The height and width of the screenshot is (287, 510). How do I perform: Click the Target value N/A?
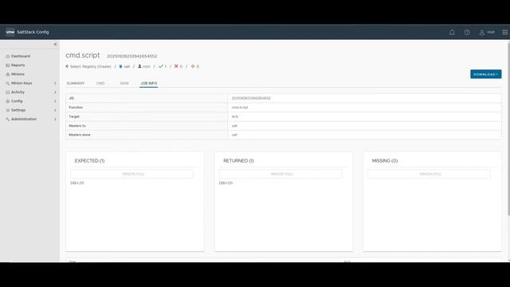coord(235,116)
